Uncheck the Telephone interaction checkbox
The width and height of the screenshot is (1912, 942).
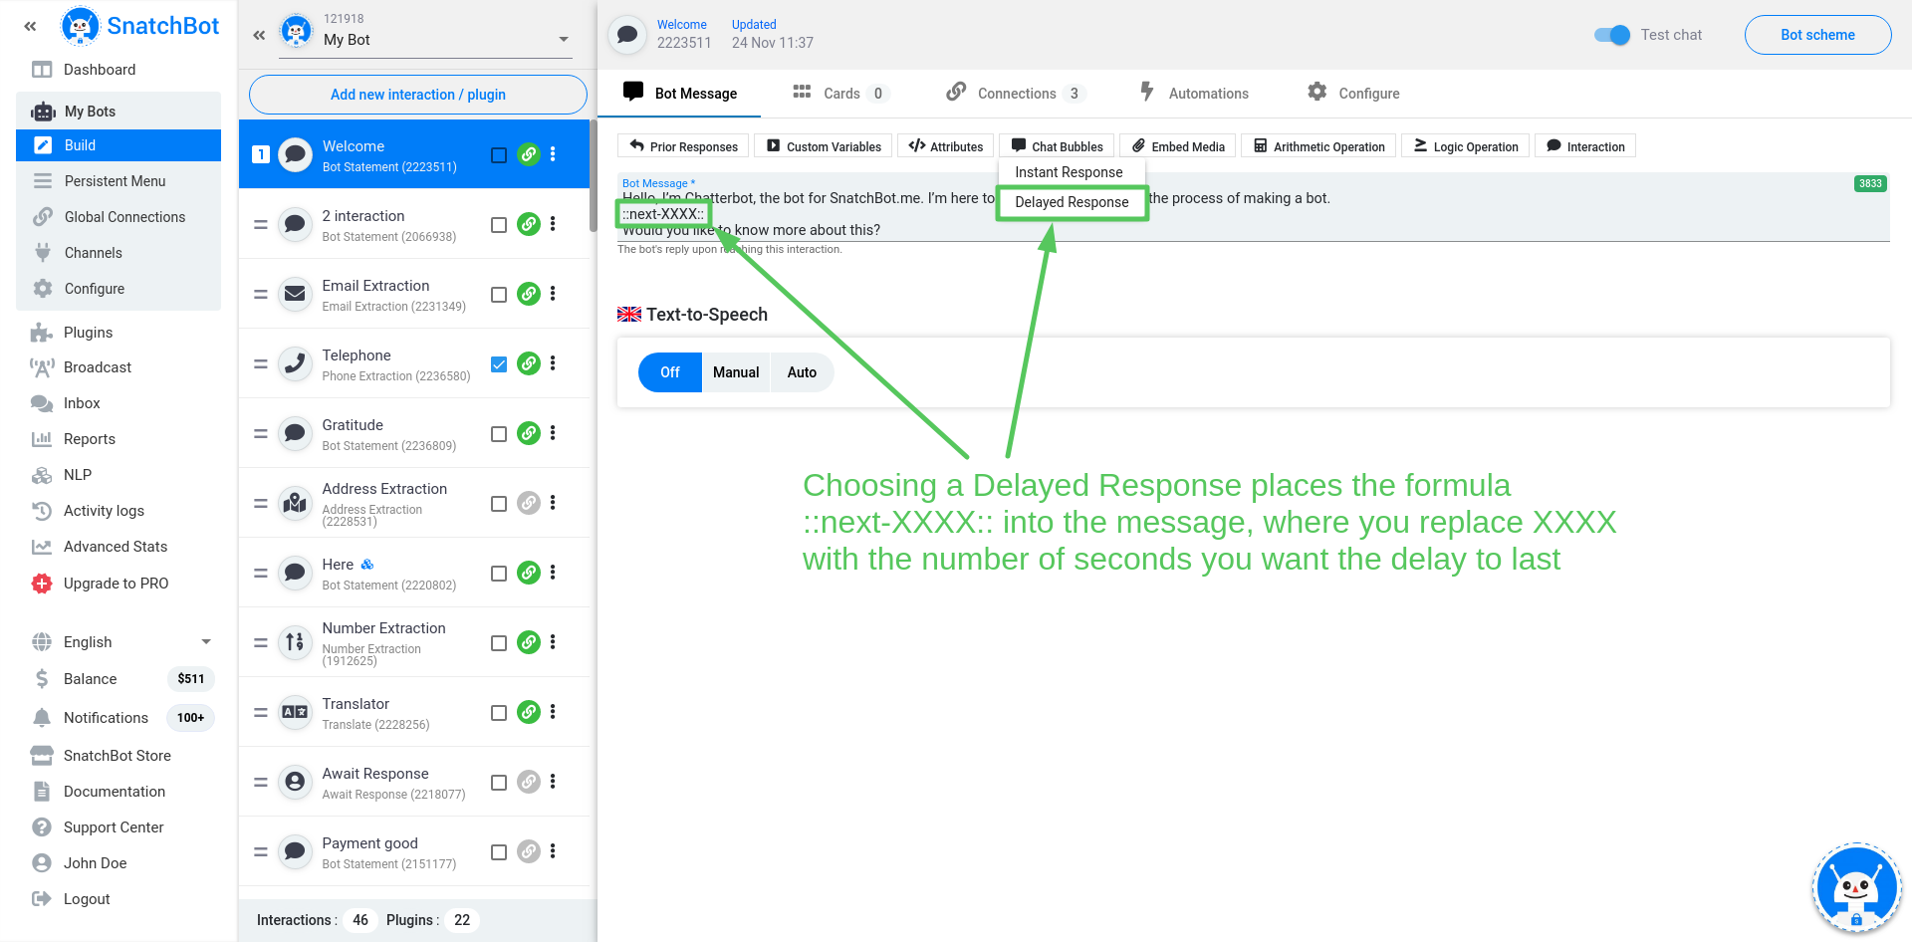[499, 364]
